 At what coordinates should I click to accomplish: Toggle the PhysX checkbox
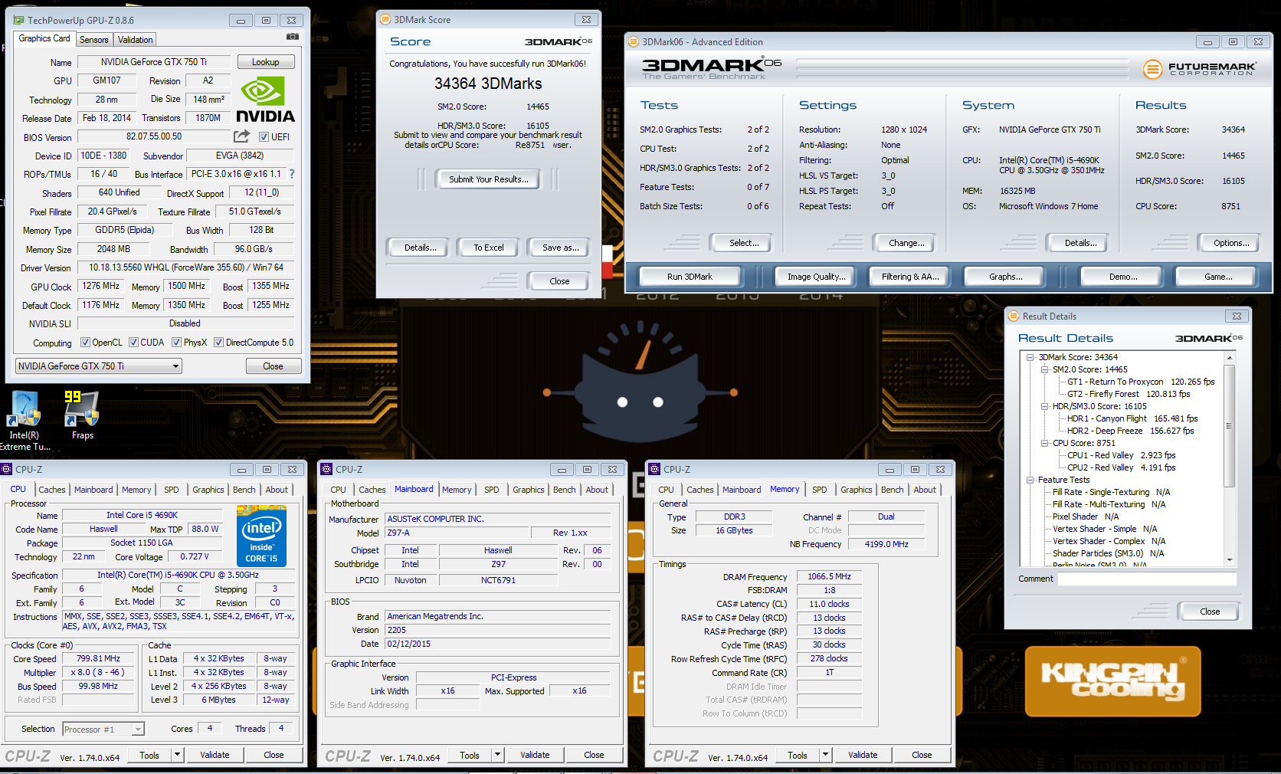click(176, 343)
